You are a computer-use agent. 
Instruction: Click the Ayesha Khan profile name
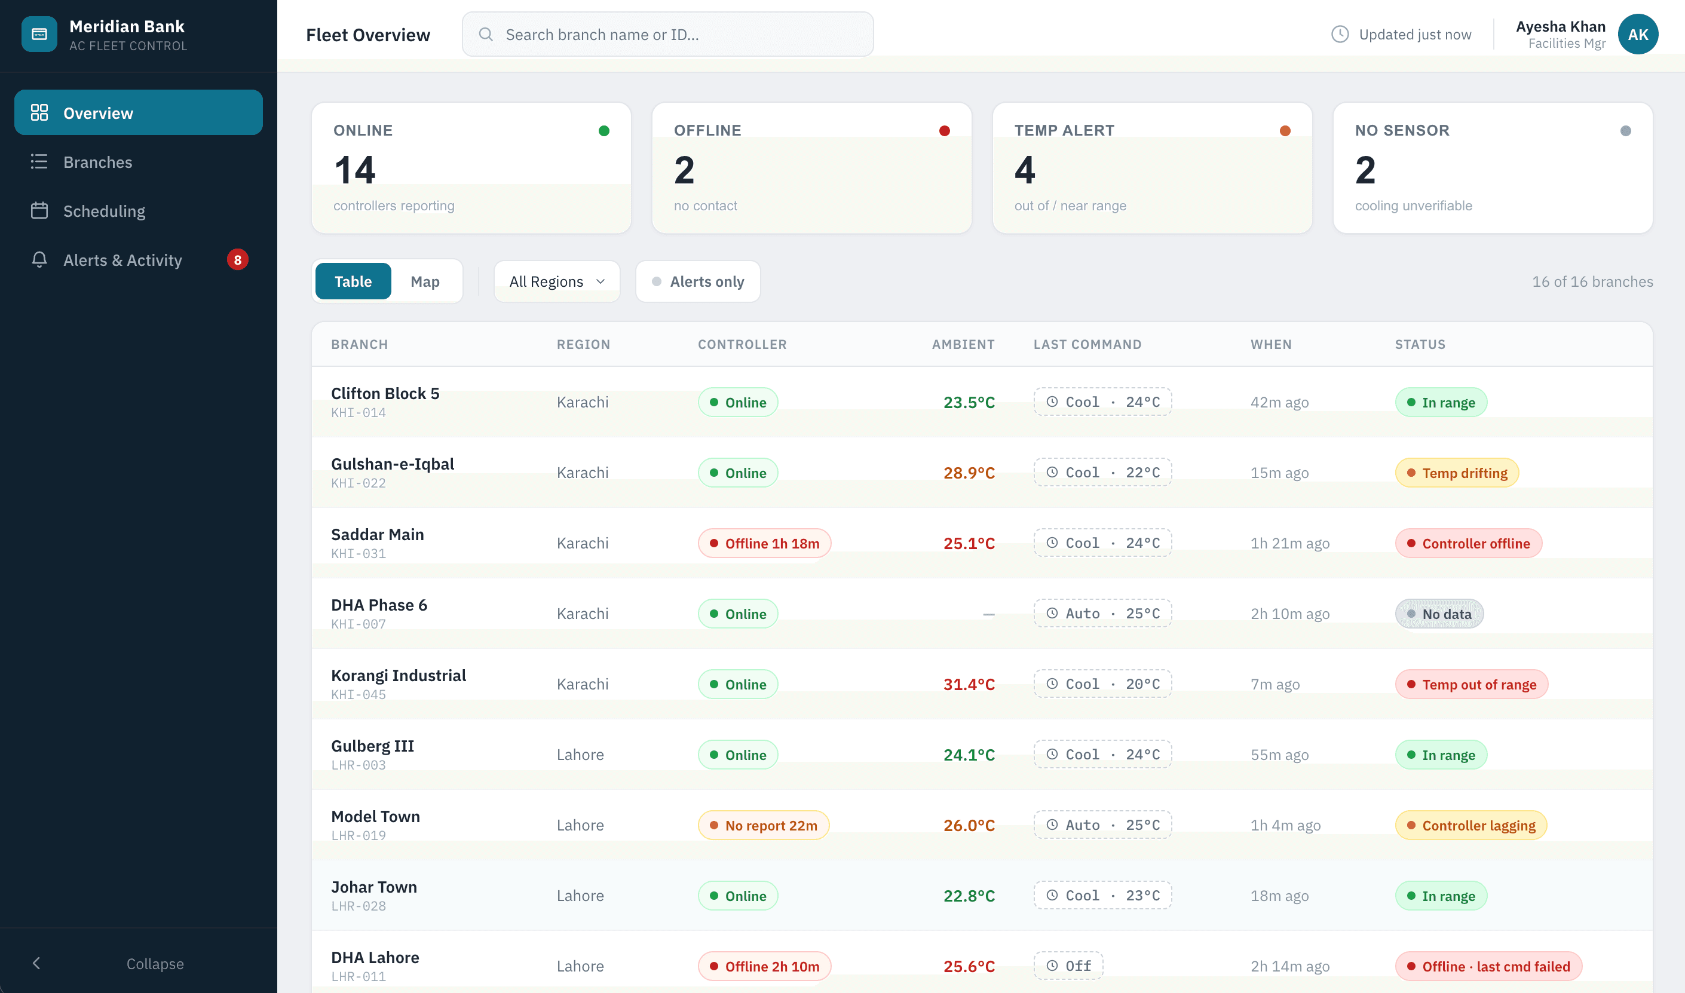1561,26
